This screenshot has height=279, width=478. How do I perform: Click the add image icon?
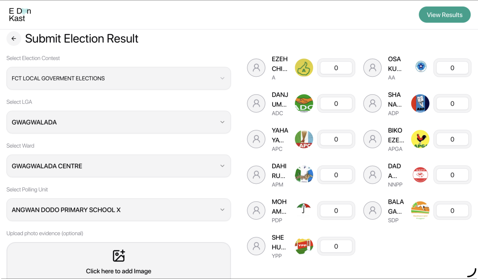[x=119, y=256]
